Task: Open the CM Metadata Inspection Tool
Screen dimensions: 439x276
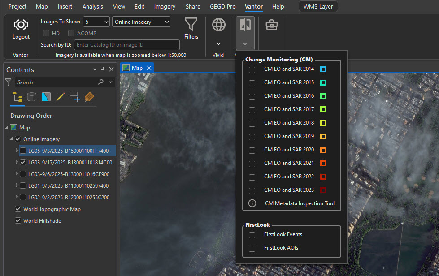Action: (x=299, y=203)
